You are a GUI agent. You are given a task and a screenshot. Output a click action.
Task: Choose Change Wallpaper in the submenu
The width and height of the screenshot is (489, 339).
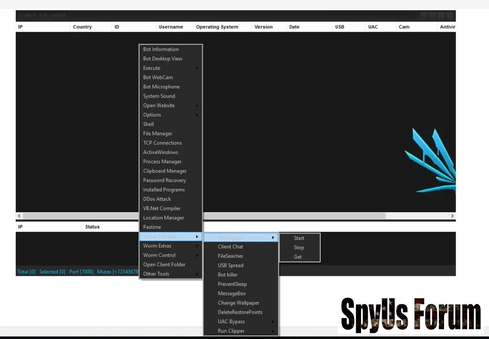[239, 303]
